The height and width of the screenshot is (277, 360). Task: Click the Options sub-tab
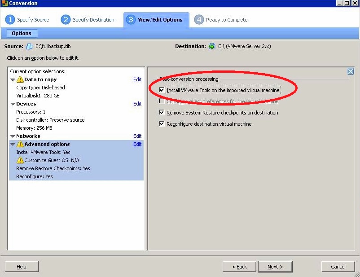[22, 33]
